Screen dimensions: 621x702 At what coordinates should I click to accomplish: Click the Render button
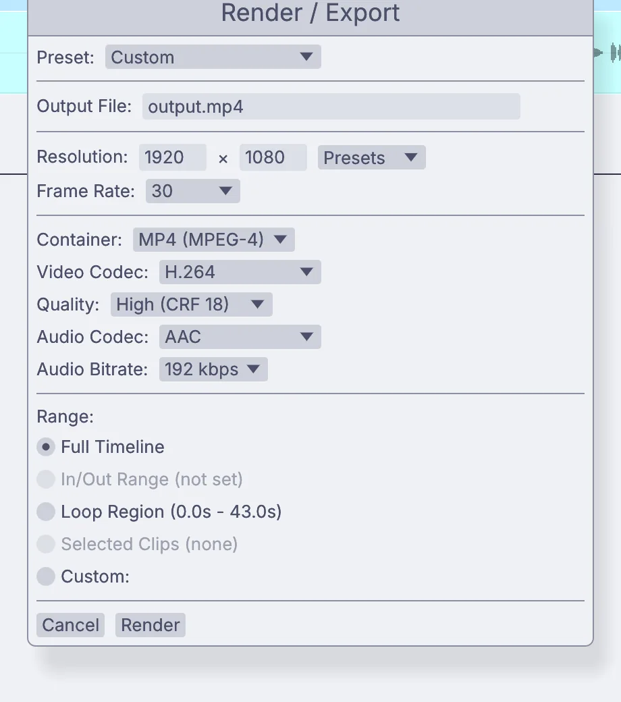pyautogui.click(x=151, y=625)
